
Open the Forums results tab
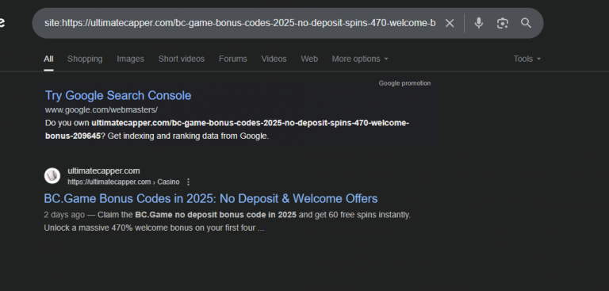click(x=232, y=59)
